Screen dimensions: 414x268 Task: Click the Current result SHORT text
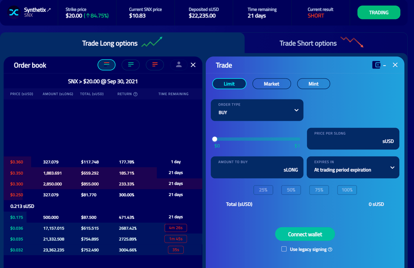point(316,16)
